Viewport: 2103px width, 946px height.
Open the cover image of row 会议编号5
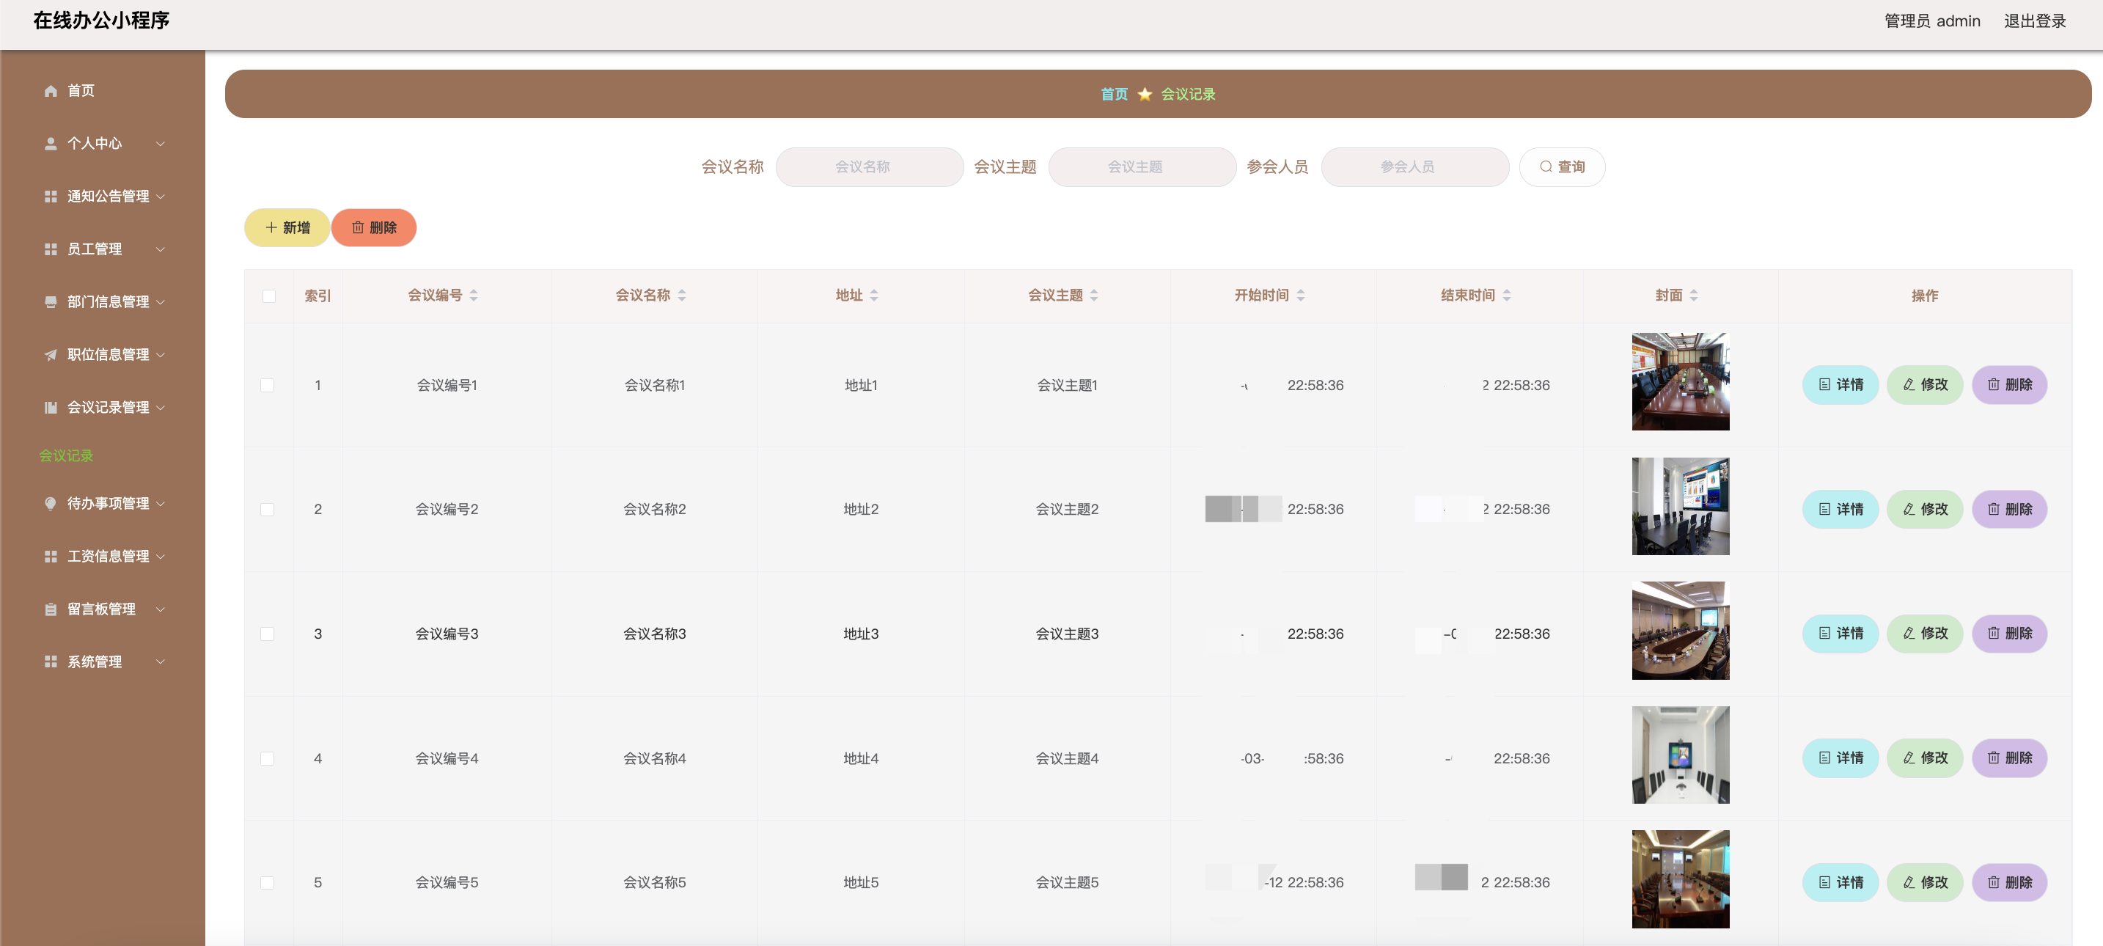pyautogui.click(x=1680, y=879)
